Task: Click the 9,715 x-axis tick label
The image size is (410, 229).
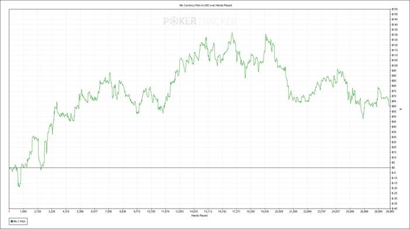Action: (x=137, y=211)
